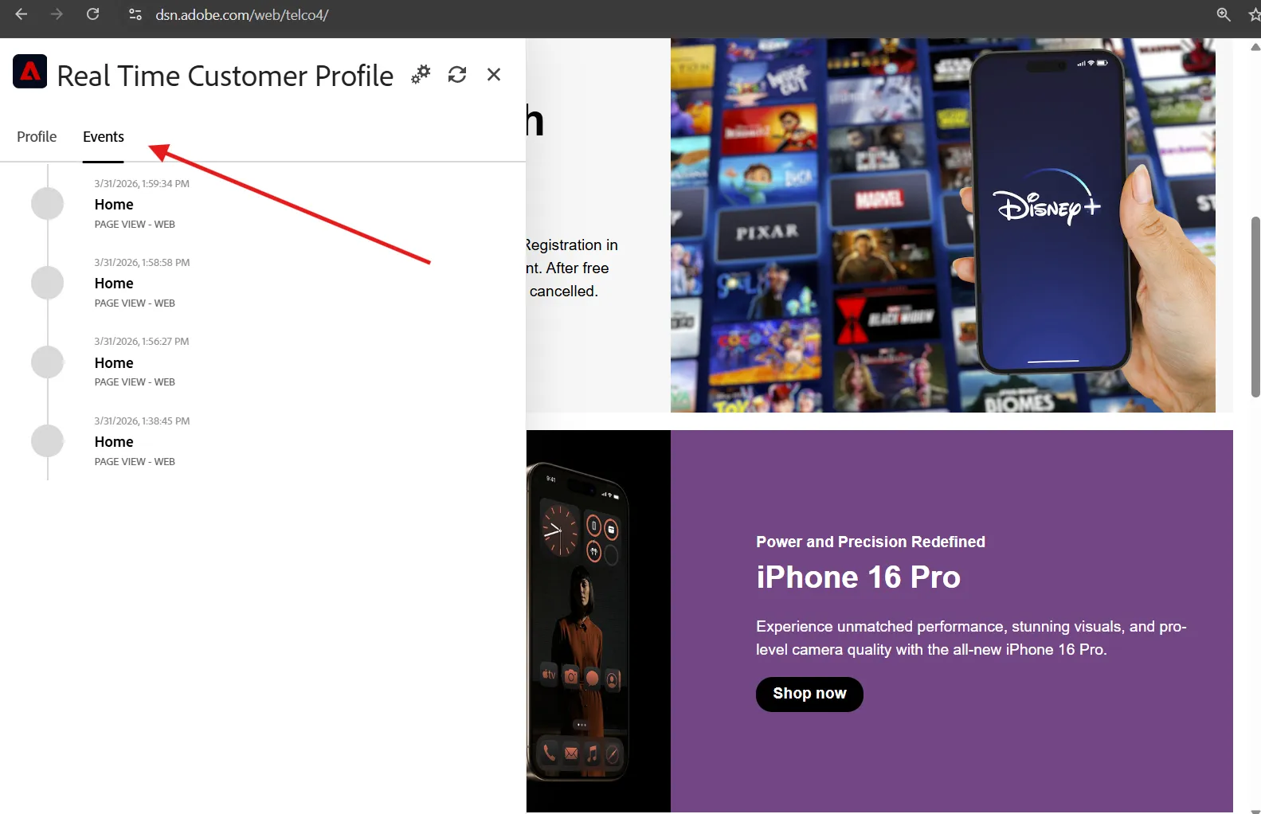Click the timeline dot for 1:59:34 PM event
This screenshot has height=814, width=1261.
coord(48,204)
